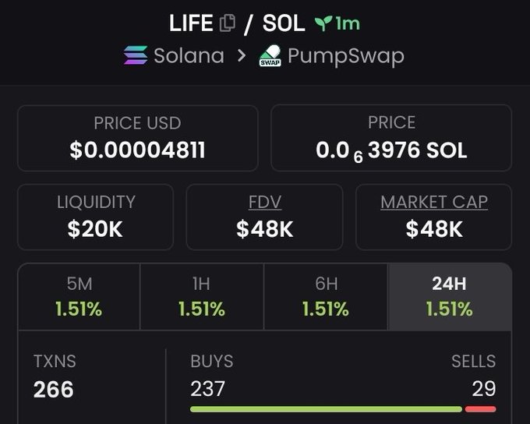Viewport: 530px width, 424px height.
Task: Open the underlined FDV label
Action: click(x=265, y=202)
